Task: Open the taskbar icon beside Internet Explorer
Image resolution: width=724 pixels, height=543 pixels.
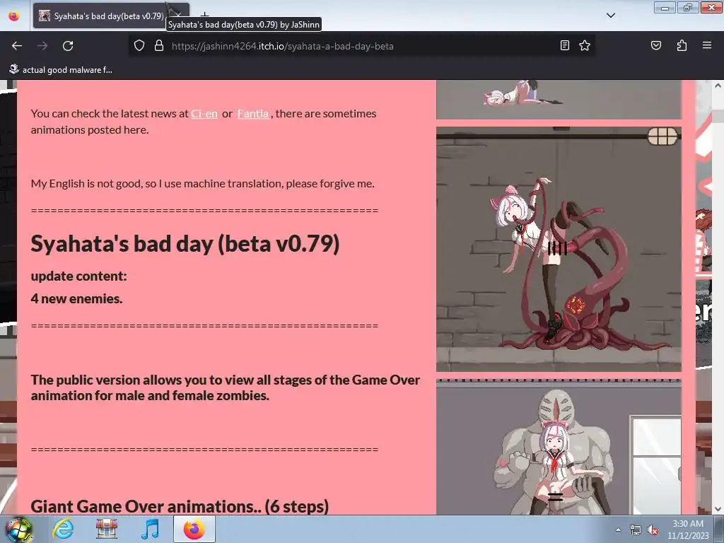Action: pos(107,529)
